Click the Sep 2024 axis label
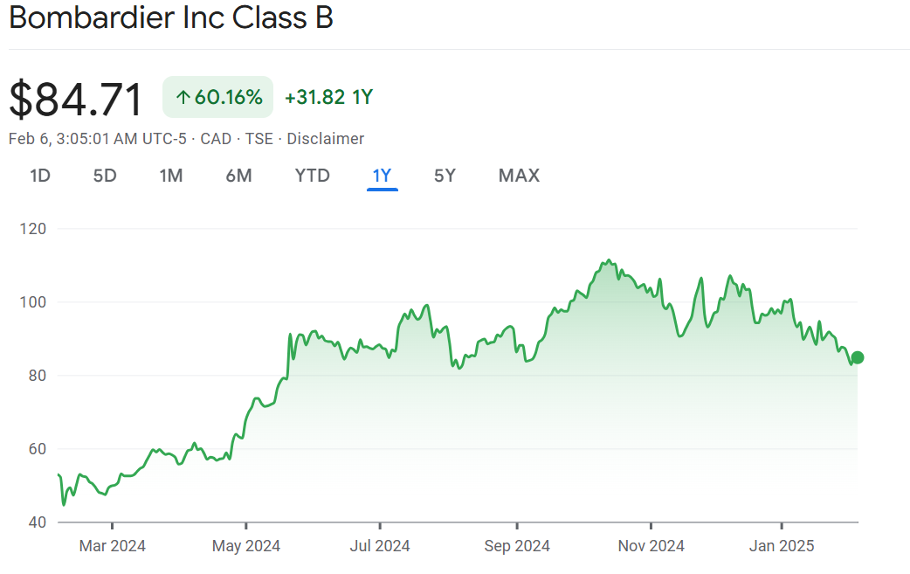 click(517, 546)
